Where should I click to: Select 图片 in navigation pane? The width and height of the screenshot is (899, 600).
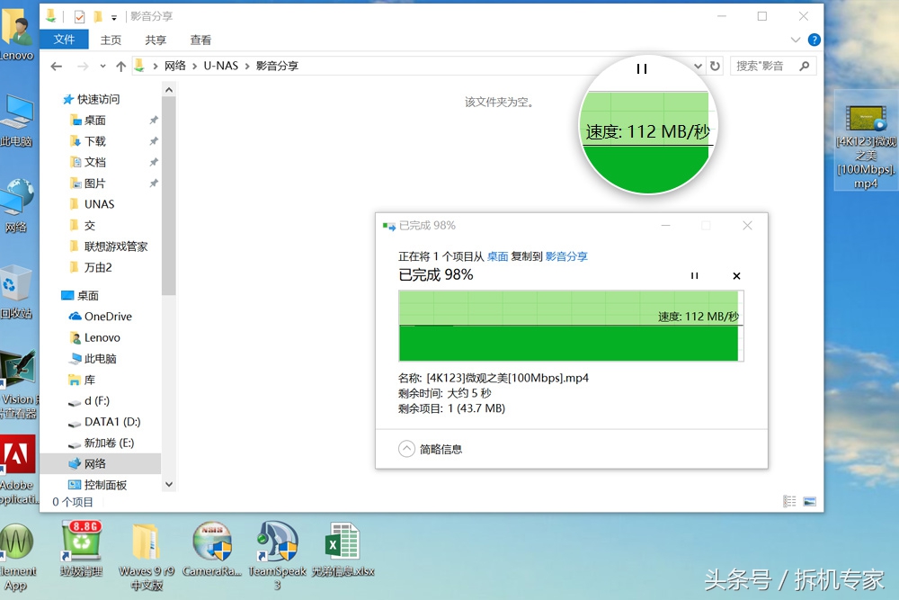(x=88, y=184)
